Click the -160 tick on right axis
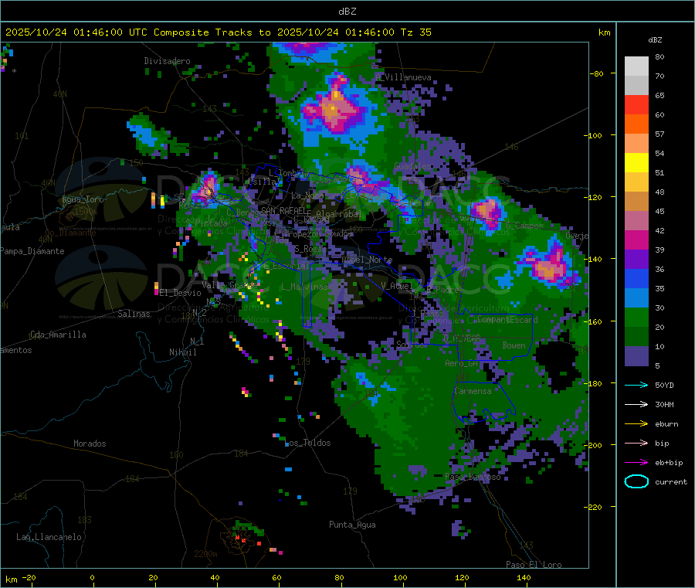 click(595, 321)
